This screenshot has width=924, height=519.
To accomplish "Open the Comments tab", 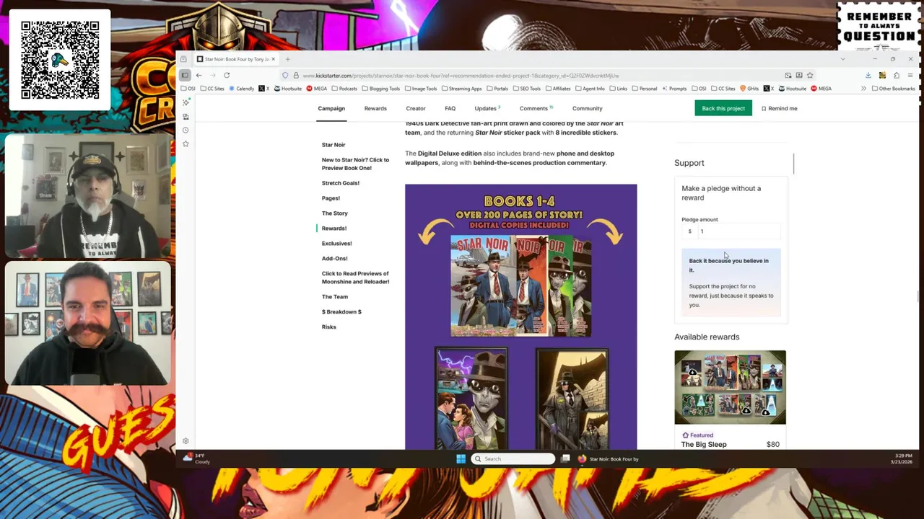I will tap(536, 108).
